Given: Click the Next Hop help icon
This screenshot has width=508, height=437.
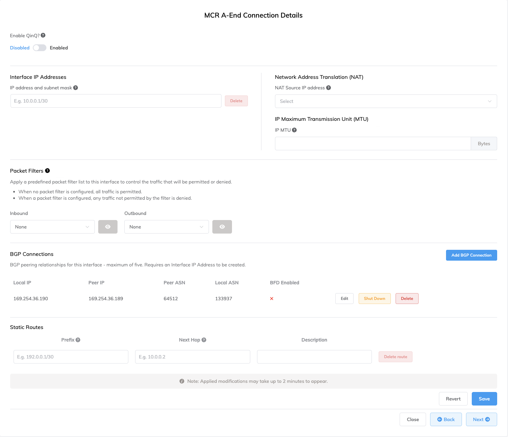Looking at the screenshot, I should pyautogui.click(x=204, y=340).
